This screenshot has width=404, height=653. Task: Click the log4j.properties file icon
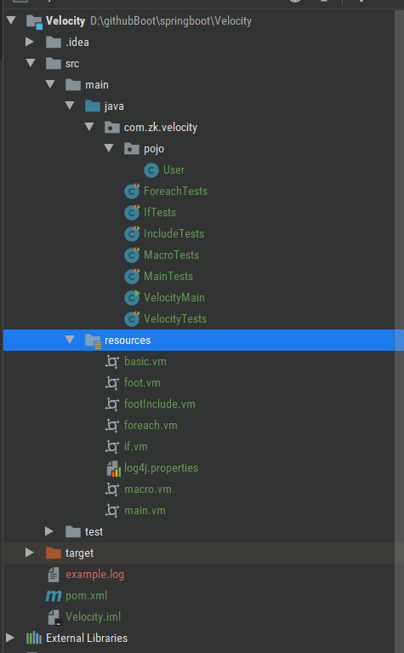(x=113, y=468)
